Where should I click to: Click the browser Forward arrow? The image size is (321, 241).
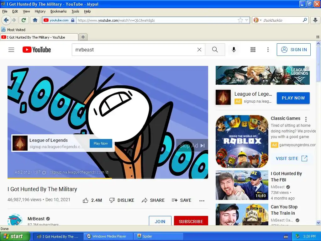[14, 20]
